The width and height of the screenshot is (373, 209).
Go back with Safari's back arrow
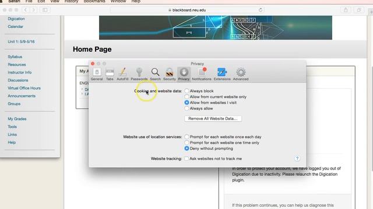click(26, 10)
